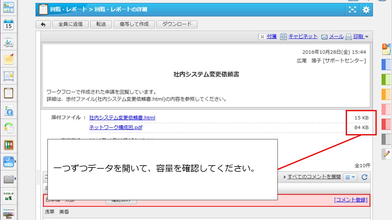Click the fullscreen expand icon in header

(353, 10)
